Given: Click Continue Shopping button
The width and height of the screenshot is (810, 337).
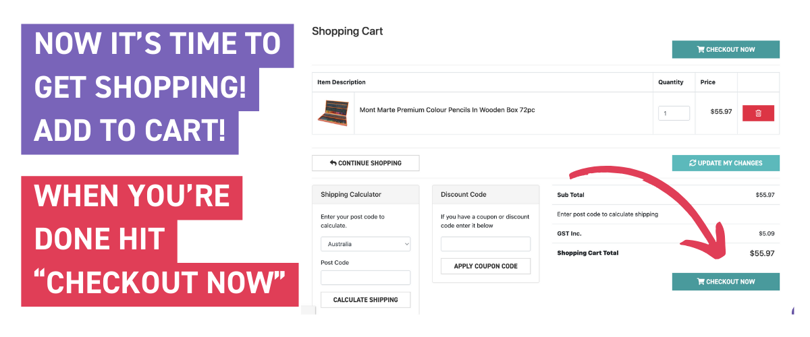Looking at the screenshot, I should tap(365, 163).
